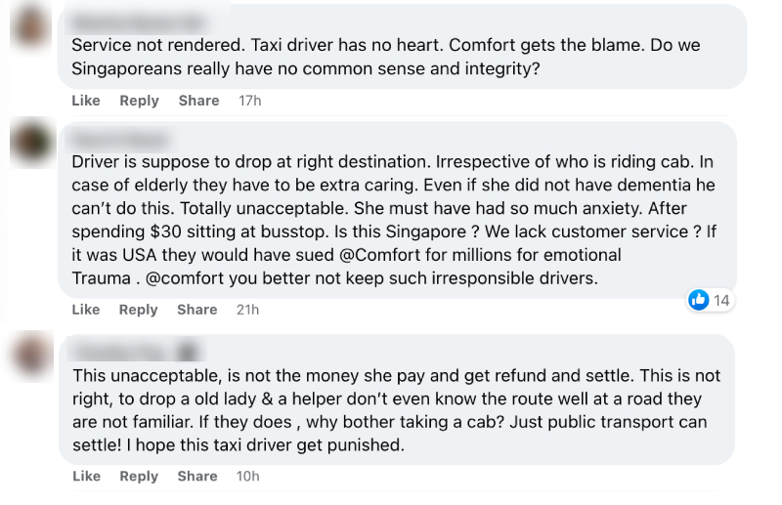Reply to the comment about taxi driver punishment
Viewport: 782px width, 505px height.
point(139,477)
